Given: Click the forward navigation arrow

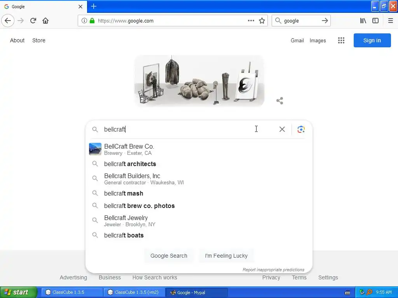Looking at the screenshot, I should 21,21.
